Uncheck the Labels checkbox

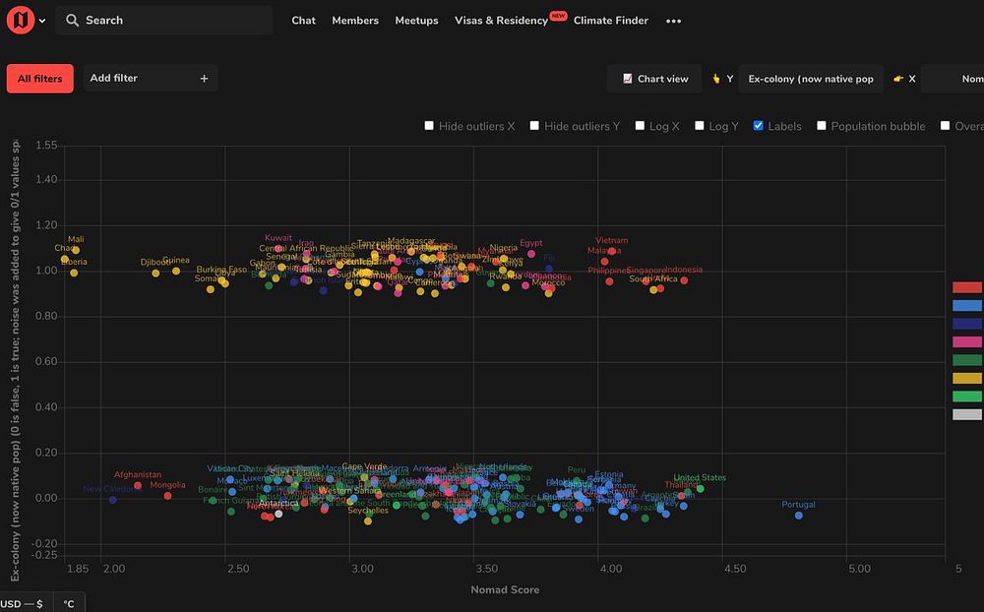pos(758,126)
